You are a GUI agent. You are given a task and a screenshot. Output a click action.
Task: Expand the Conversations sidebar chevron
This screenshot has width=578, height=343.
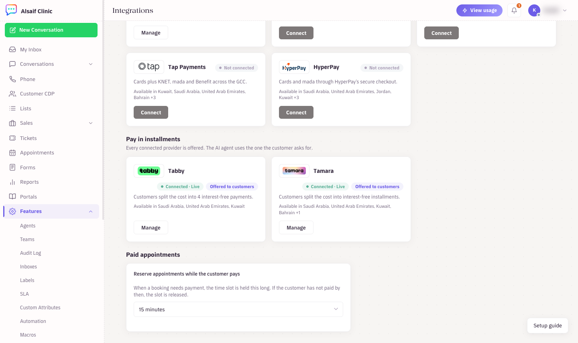[x=91, y=64]
